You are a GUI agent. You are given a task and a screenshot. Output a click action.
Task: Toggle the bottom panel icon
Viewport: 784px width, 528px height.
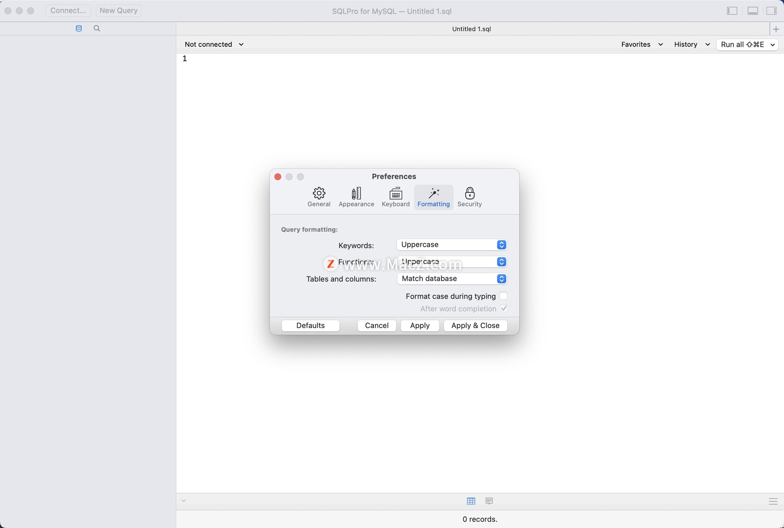753,11
